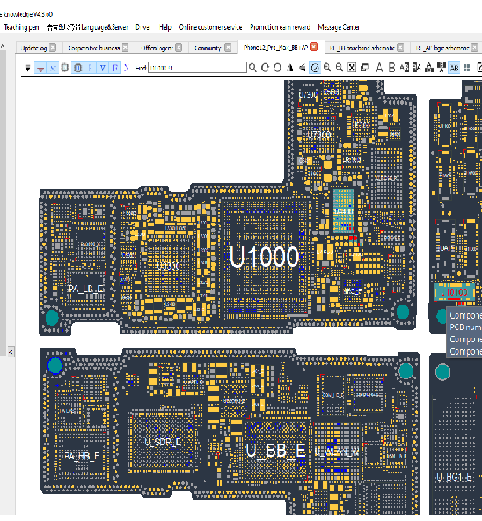Click the zoom in magnifier icon
The height and width of the screenshot is (521, 482).
327,68
